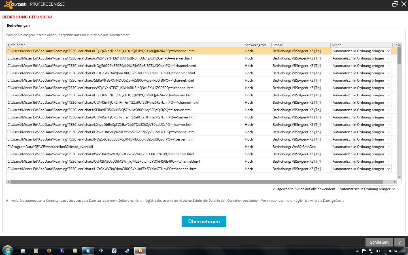Click the truncated Er column header
This screenshot has width=408, height=255.
point(395,45)
